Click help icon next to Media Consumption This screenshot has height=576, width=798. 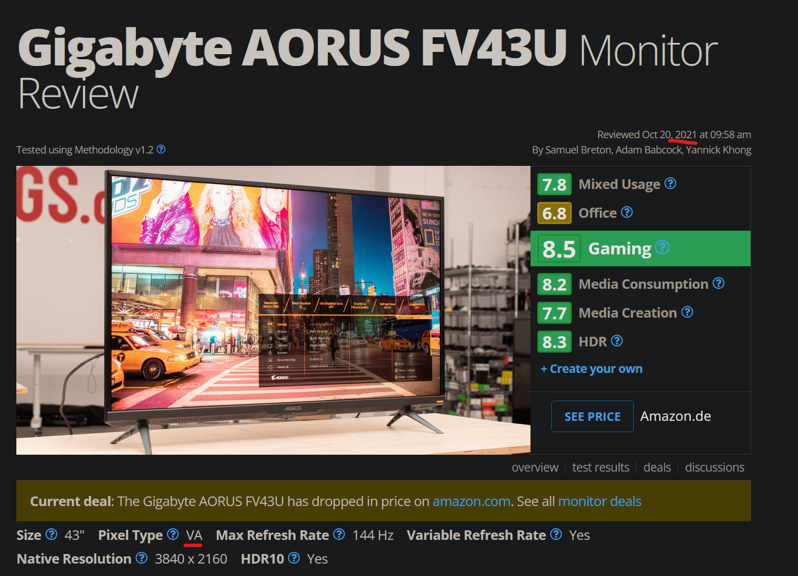click(x=718, y=283)
